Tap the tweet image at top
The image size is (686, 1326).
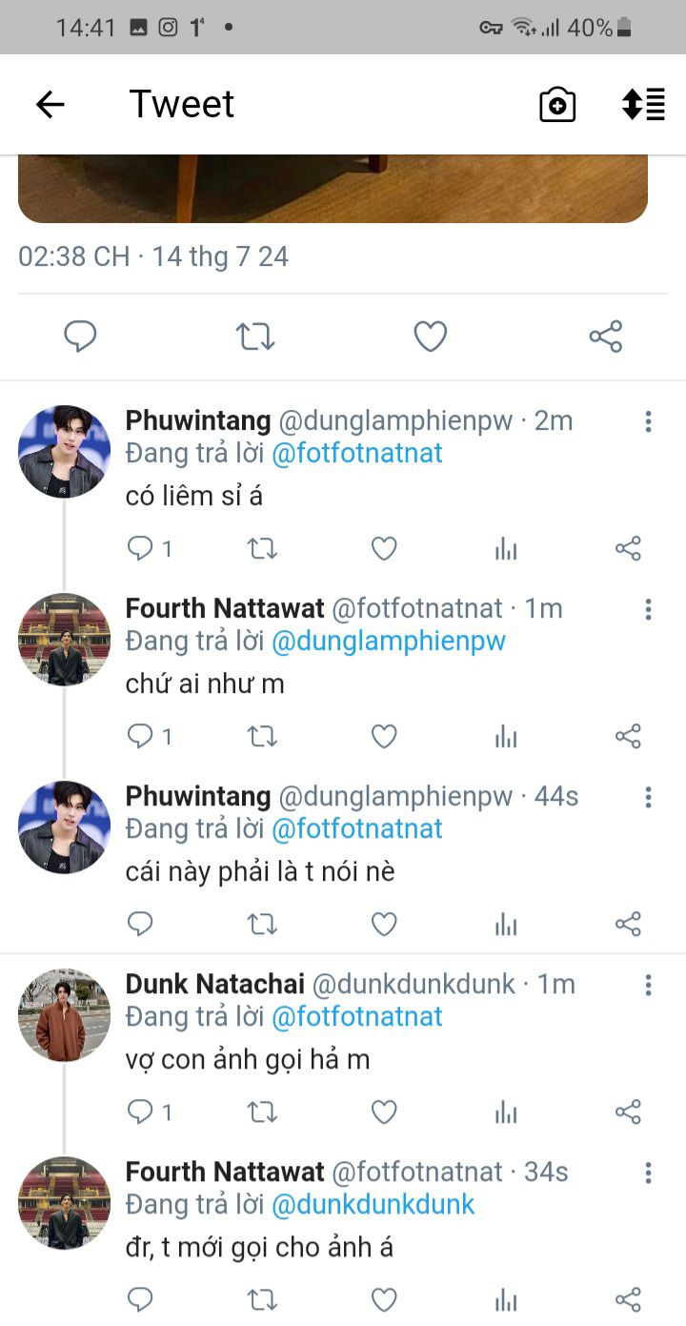coord(333,188)
